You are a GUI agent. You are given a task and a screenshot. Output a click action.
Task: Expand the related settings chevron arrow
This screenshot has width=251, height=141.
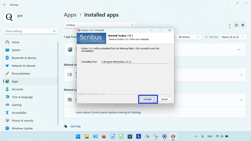(241, 75)
